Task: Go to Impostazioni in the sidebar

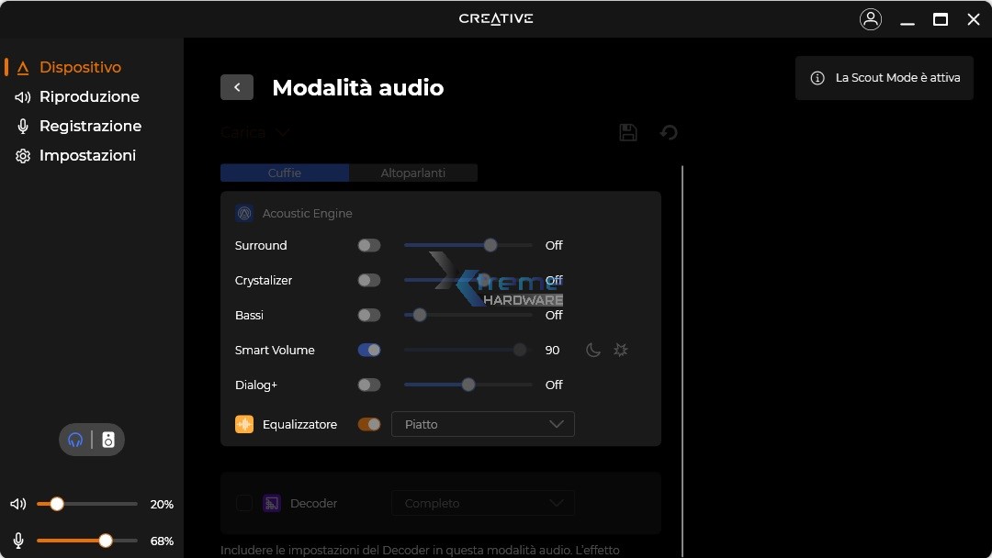Action: click(87, 155)
